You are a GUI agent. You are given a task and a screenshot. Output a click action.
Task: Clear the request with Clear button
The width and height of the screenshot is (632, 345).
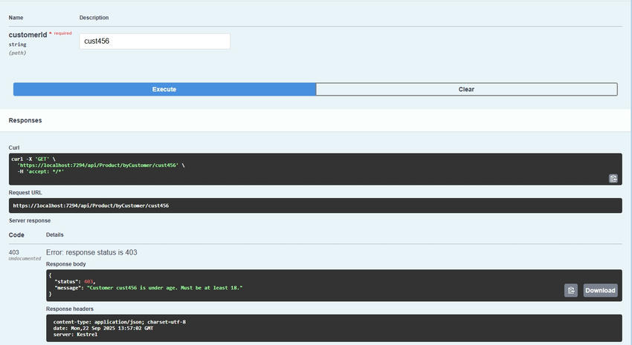(x=466, y=89)
